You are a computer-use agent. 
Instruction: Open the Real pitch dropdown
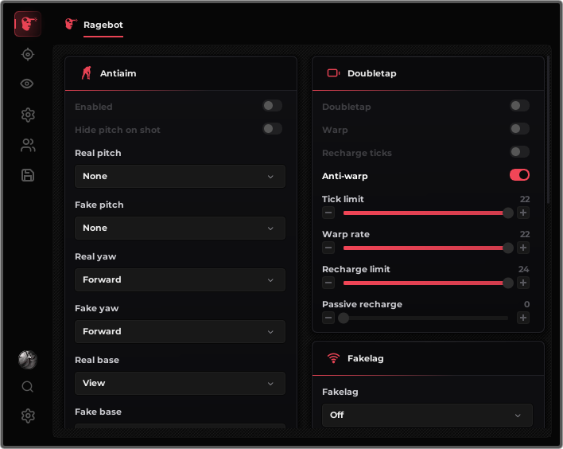click(180, 176)
